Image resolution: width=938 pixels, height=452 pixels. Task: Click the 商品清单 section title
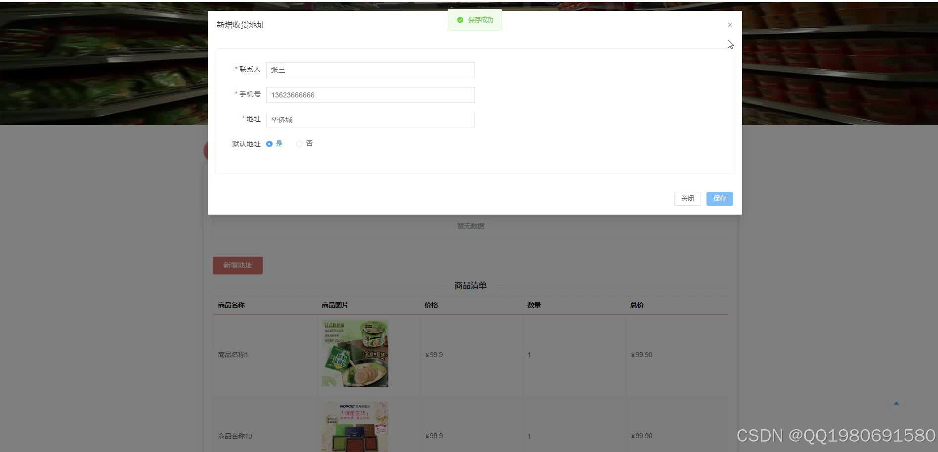pos(470,285)
